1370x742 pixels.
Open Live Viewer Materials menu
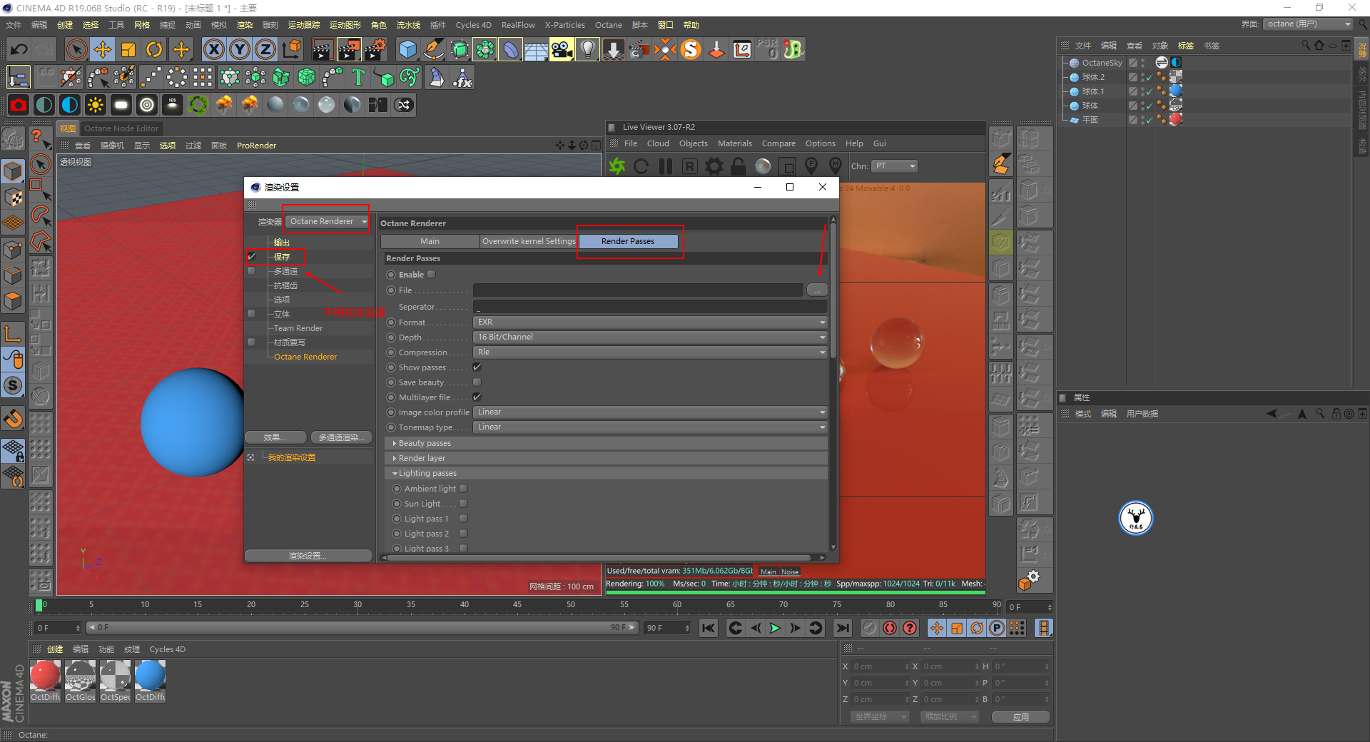[734, 143]
